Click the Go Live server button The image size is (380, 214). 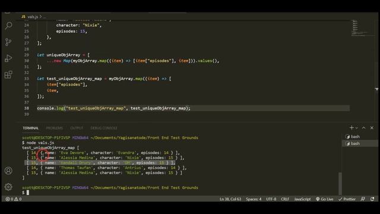[x=325, y=199]
